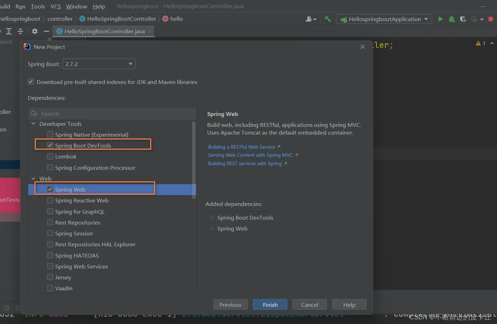The image size is (497, 324).
Task: Check Spring HATEOAS dependency
Action: point(50,255)
